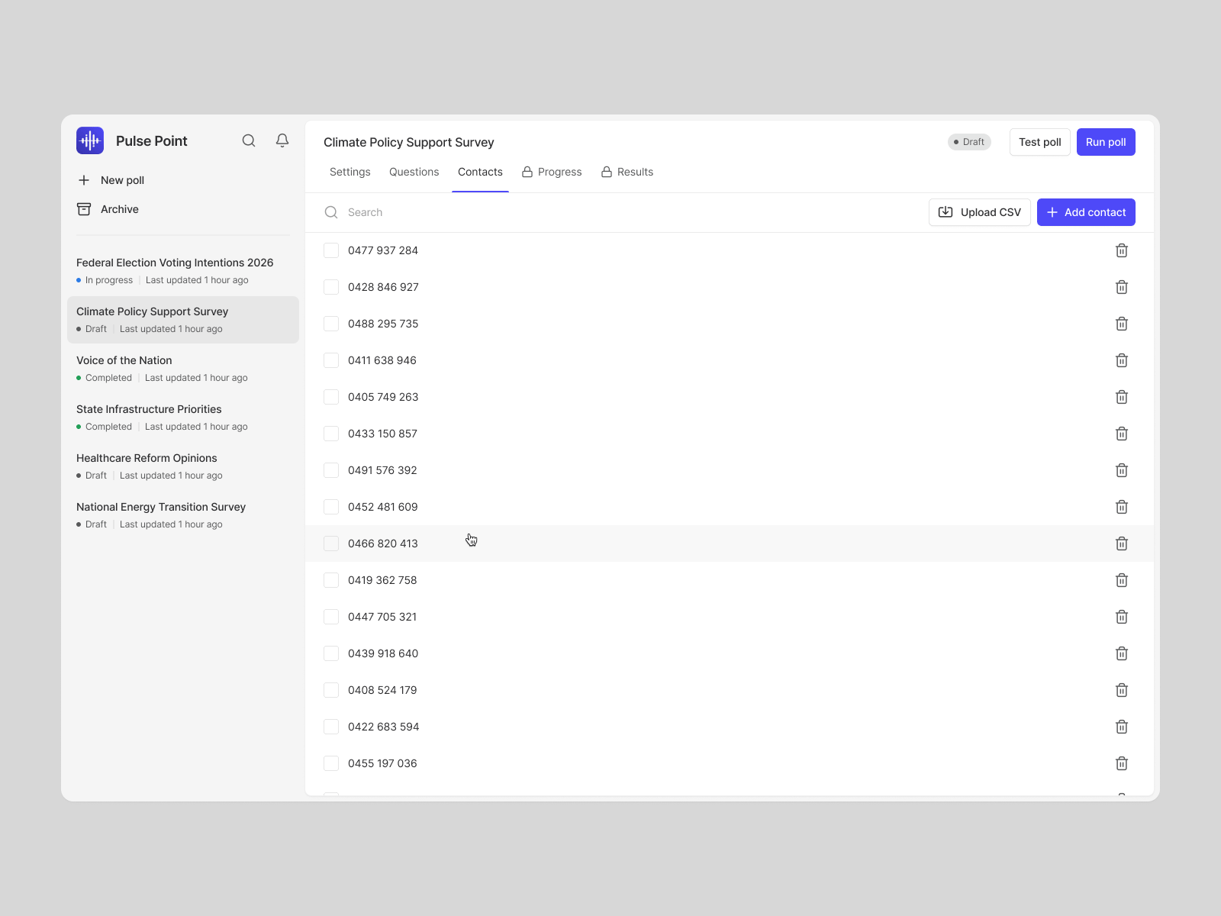Delete contact 0455 197 036
The image size is (1221, 916).
point(1122,763)
